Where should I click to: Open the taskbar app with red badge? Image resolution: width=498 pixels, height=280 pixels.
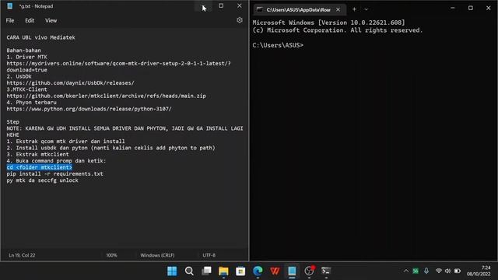[x=310, y=271]
